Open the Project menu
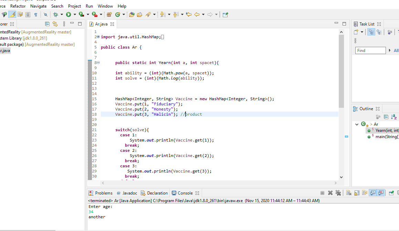This screenshot has width=399, height=231. click(x=74, y=6)
